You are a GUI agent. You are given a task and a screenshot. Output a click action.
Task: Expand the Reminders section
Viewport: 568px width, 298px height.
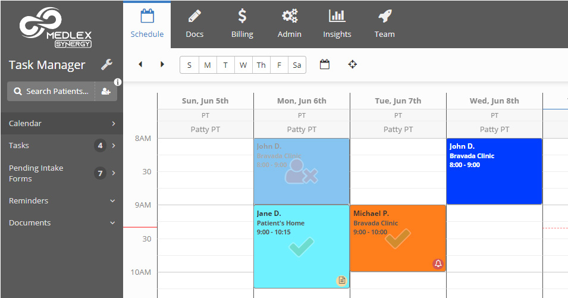click(61, 201)
